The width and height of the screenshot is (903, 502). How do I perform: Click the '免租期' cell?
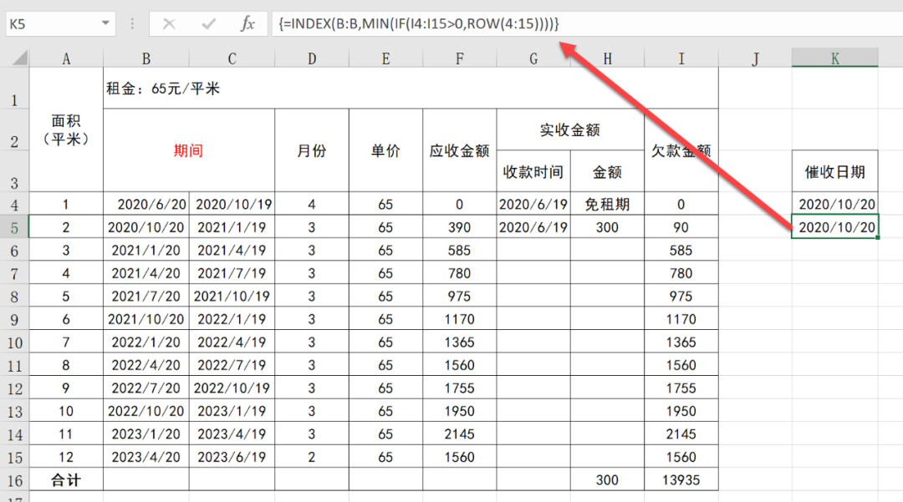[x=607, y=204]
